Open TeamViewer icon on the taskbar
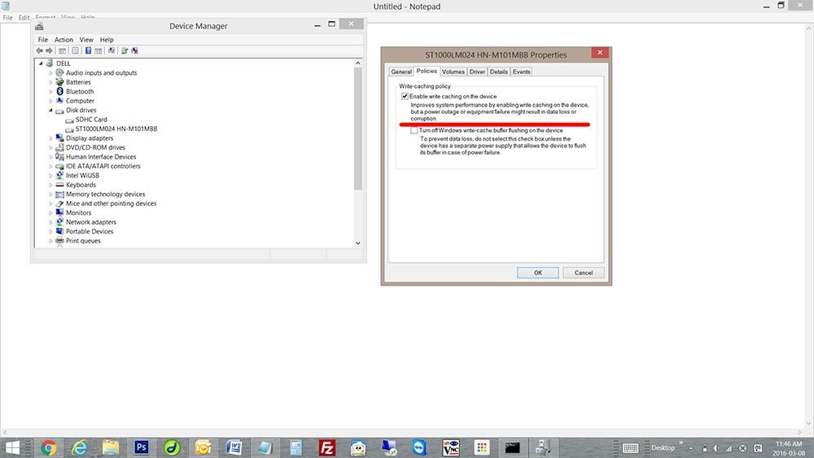Image resolution: width=814 pixels, height=458 pixels. point(419,447)
